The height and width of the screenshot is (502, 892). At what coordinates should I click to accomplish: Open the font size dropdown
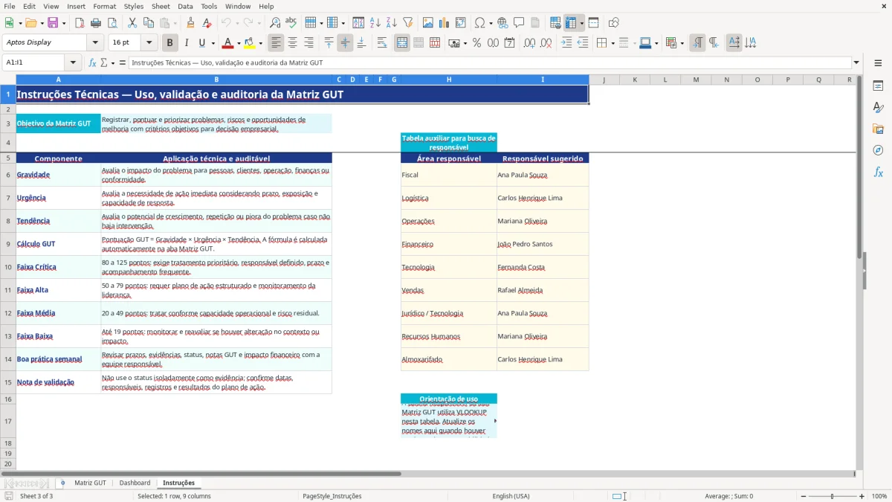coord(149,42)
